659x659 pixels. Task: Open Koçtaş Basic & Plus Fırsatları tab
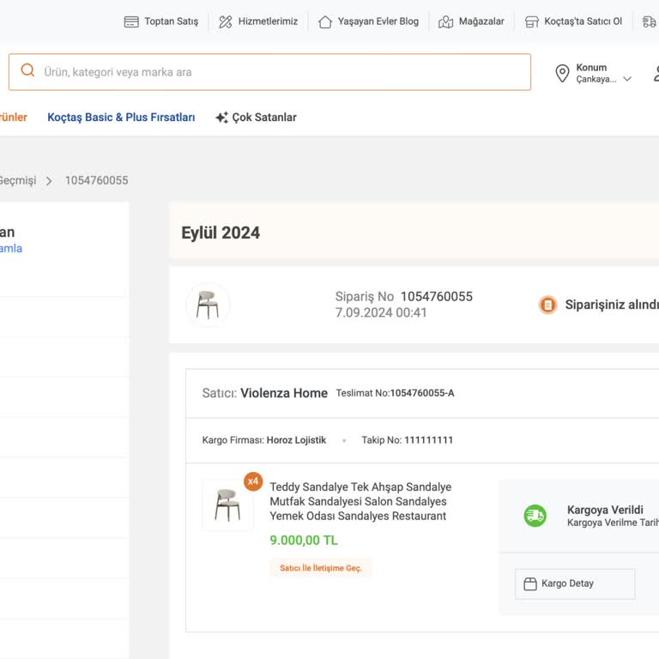[x=121, y=118]
